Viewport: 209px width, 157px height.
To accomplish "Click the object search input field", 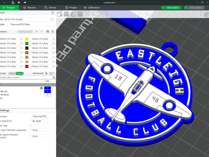I will pos(26,78).
